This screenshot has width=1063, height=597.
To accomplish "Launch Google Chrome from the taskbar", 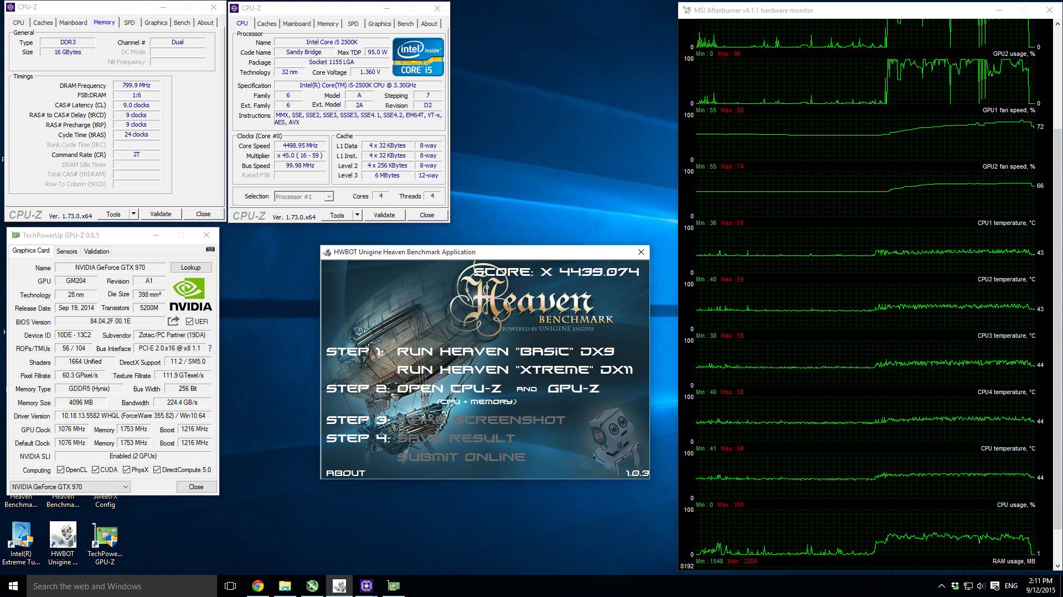I will tap(257, 586).
